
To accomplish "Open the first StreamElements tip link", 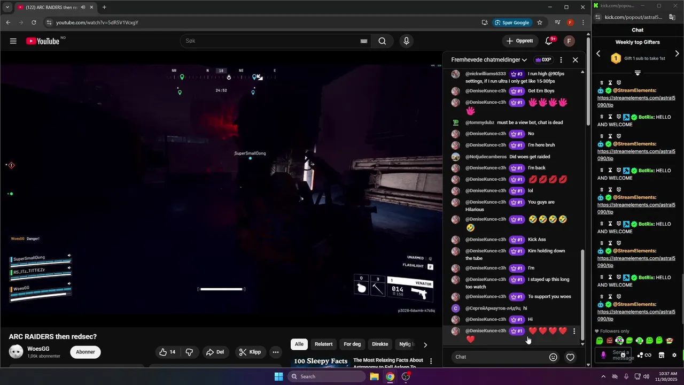I will click(x=636, y=102).
